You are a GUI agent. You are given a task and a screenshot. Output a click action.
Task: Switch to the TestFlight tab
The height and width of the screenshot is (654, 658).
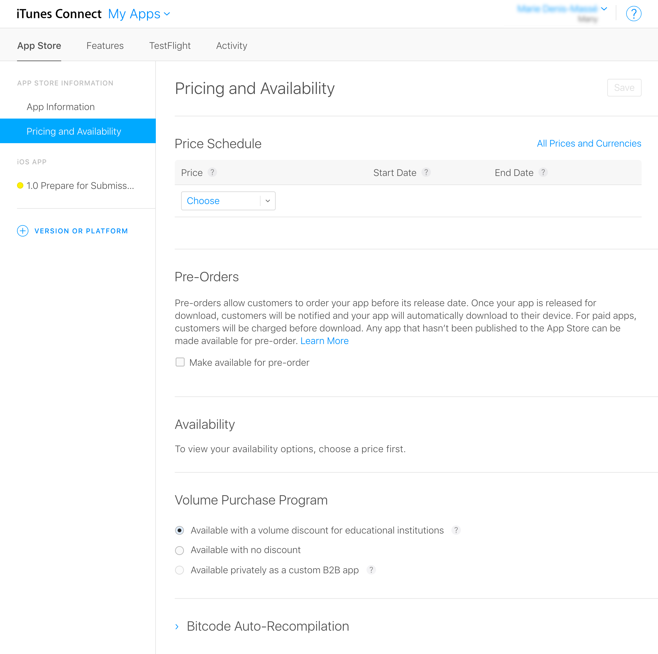(x=170, y=46)
